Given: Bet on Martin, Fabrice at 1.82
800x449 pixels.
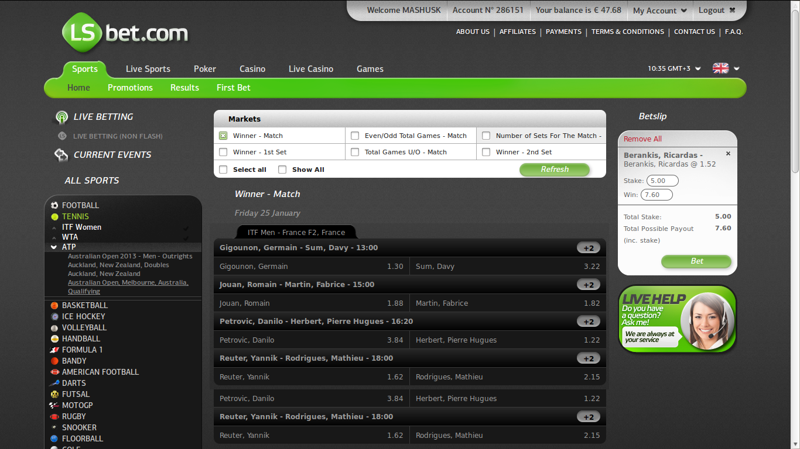Looking at the screenshot, I should (x=508, y=303).
